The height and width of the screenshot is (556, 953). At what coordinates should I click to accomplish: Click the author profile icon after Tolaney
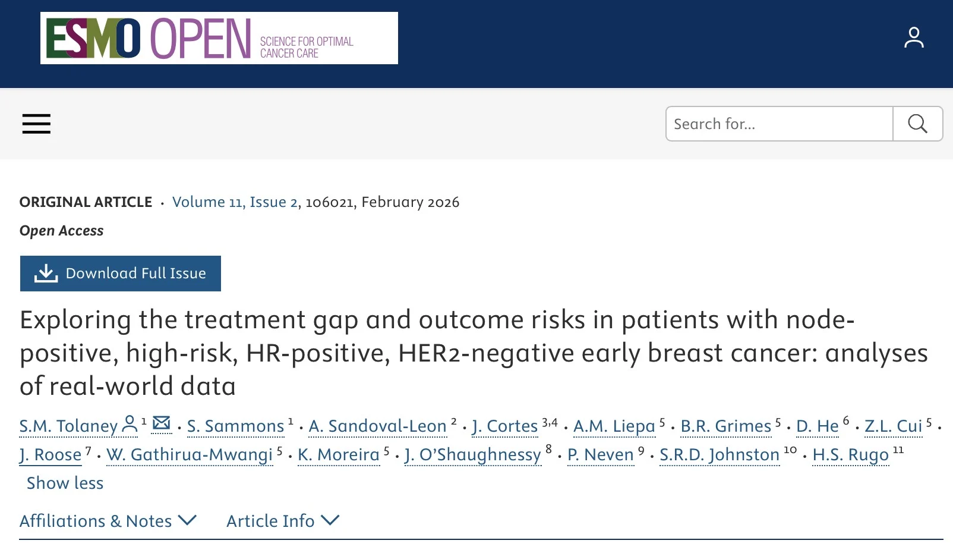(130, 425)
